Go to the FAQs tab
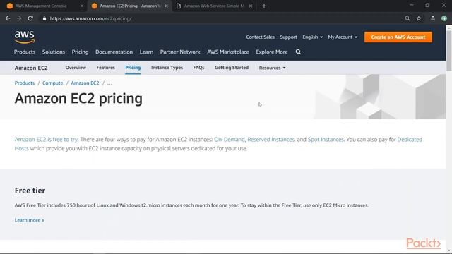452x254 pixels. click(198, 68)
